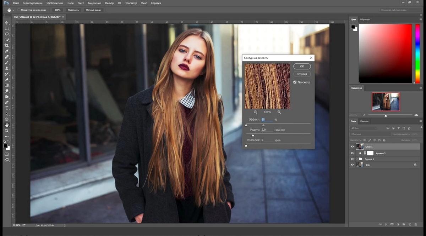Select the Zoom tool in toolbar
The image size is (426, 236).
pyautogui.click(x=6, y=131)
